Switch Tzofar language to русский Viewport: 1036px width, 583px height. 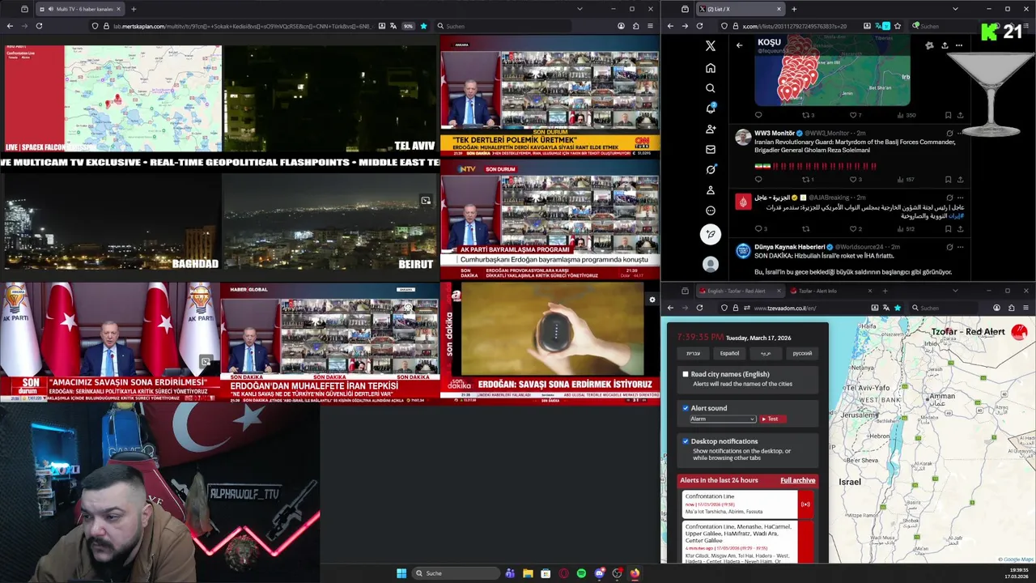coord(802,353)
